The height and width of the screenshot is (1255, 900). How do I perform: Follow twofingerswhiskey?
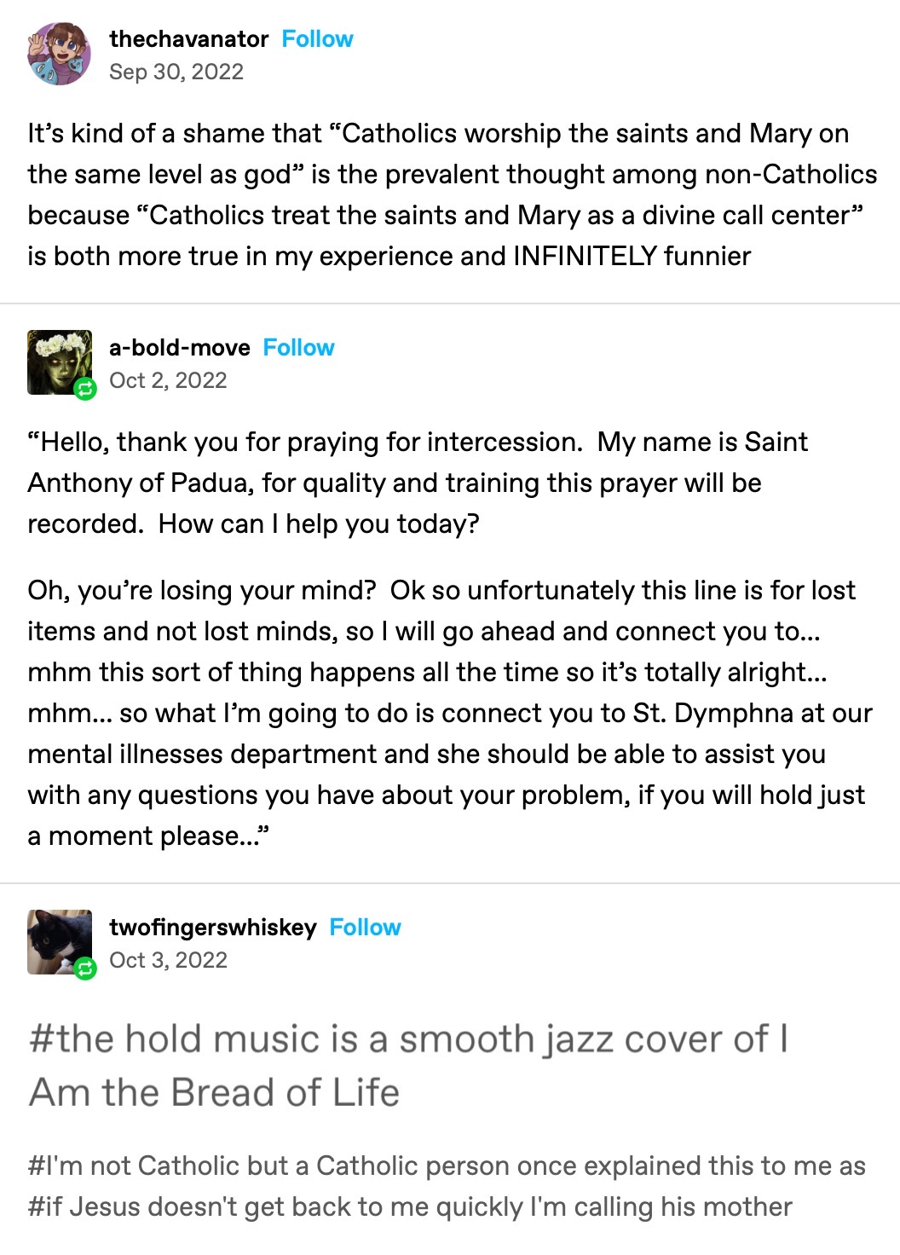click(x=365, y=928)
